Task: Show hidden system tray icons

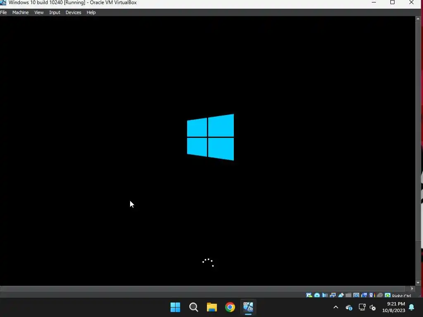Action: (336, 307)
